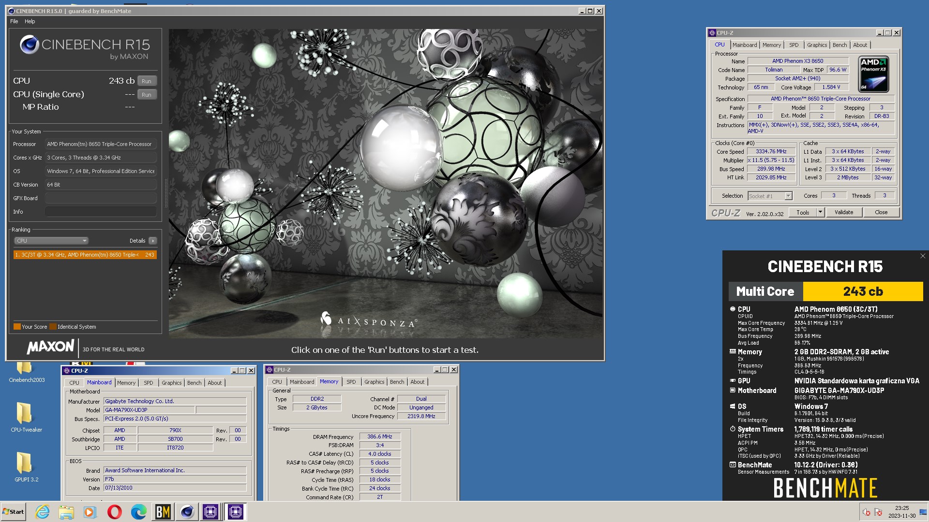Viewport: 929px width, 522px height.
Task: Click the System Timers clock icon in BenchMate
Action: pos(733,429)
